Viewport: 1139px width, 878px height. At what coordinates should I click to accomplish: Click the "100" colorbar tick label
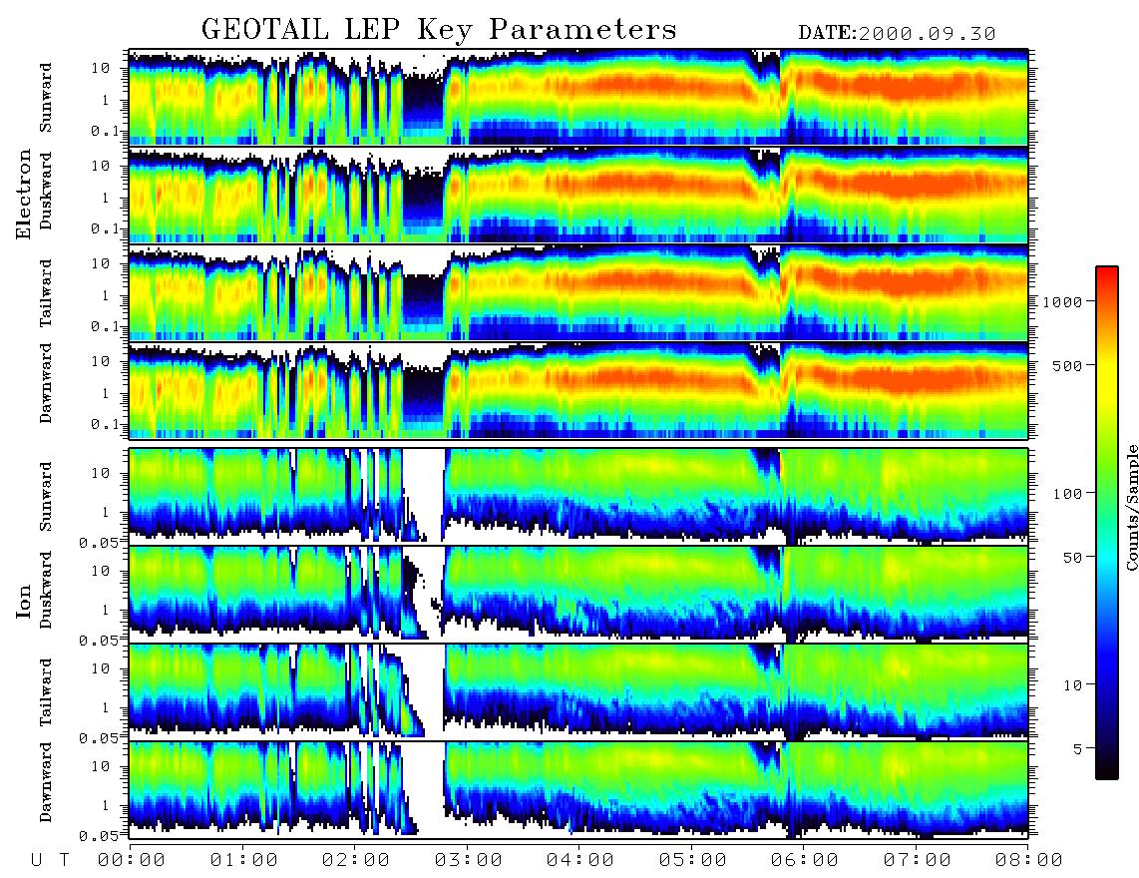click(1067, 494)
